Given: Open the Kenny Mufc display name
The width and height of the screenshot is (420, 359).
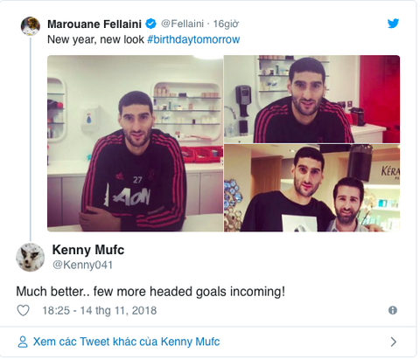Looking at the screenshot, I should click(x=88, y=250).
